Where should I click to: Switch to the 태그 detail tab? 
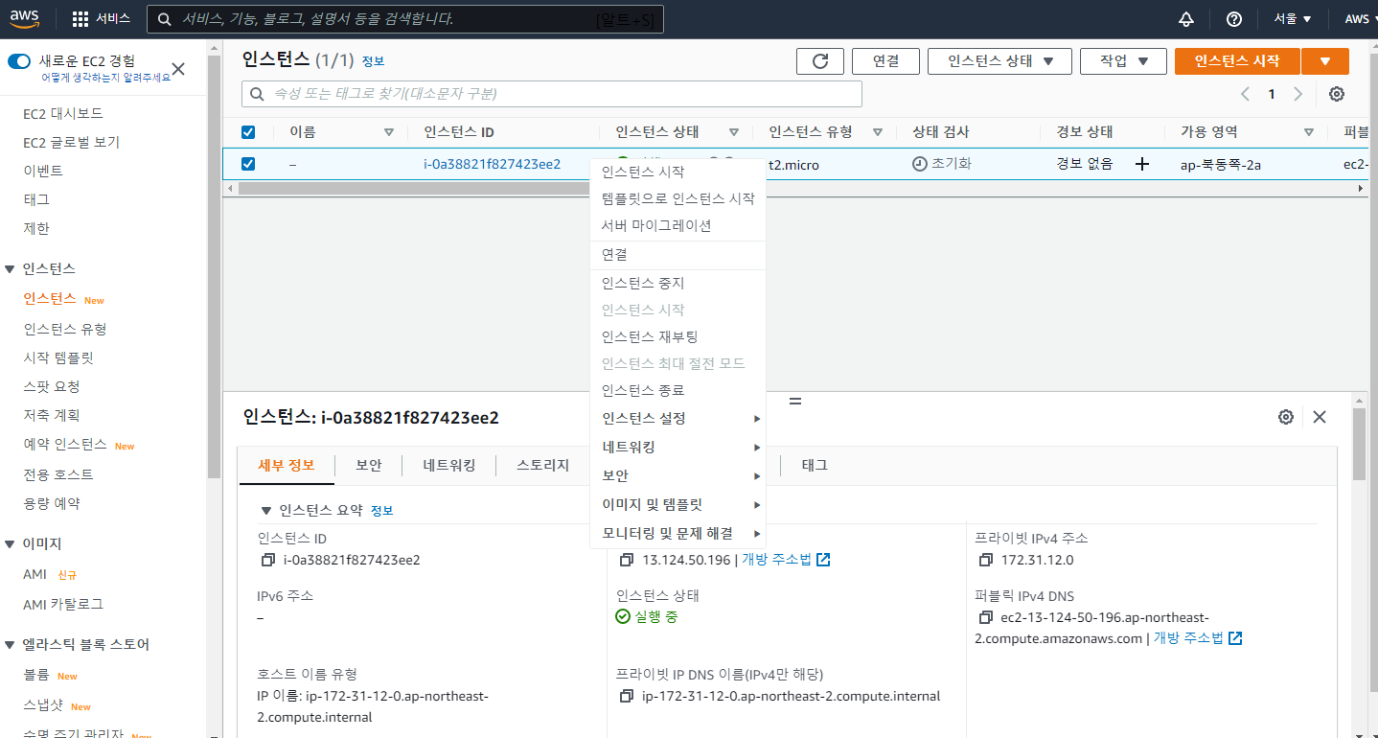pos(815,465)
